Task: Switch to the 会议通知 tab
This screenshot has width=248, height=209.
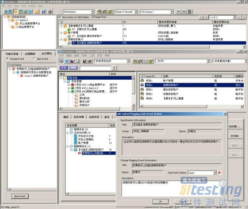Action: (x=47, y=54)
